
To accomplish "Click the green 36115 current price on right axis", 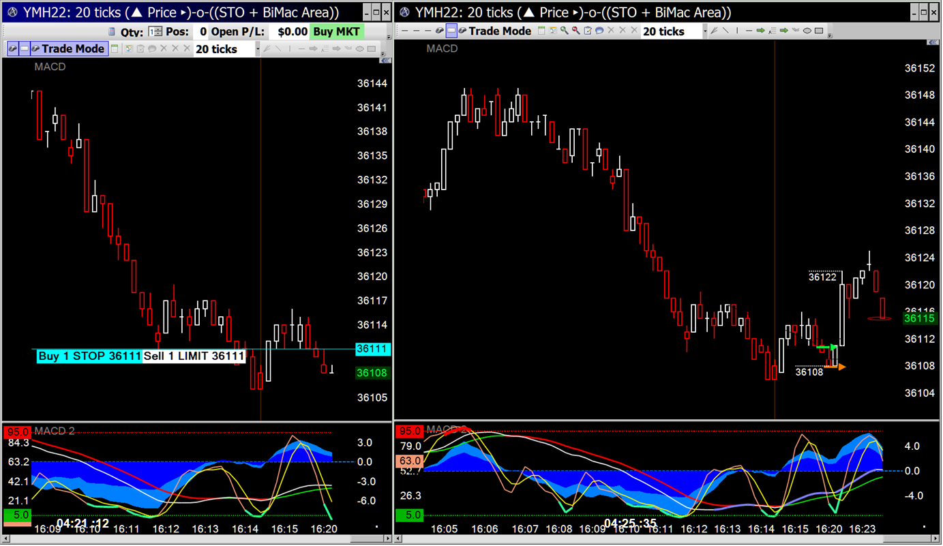I will tap(919, 318).
